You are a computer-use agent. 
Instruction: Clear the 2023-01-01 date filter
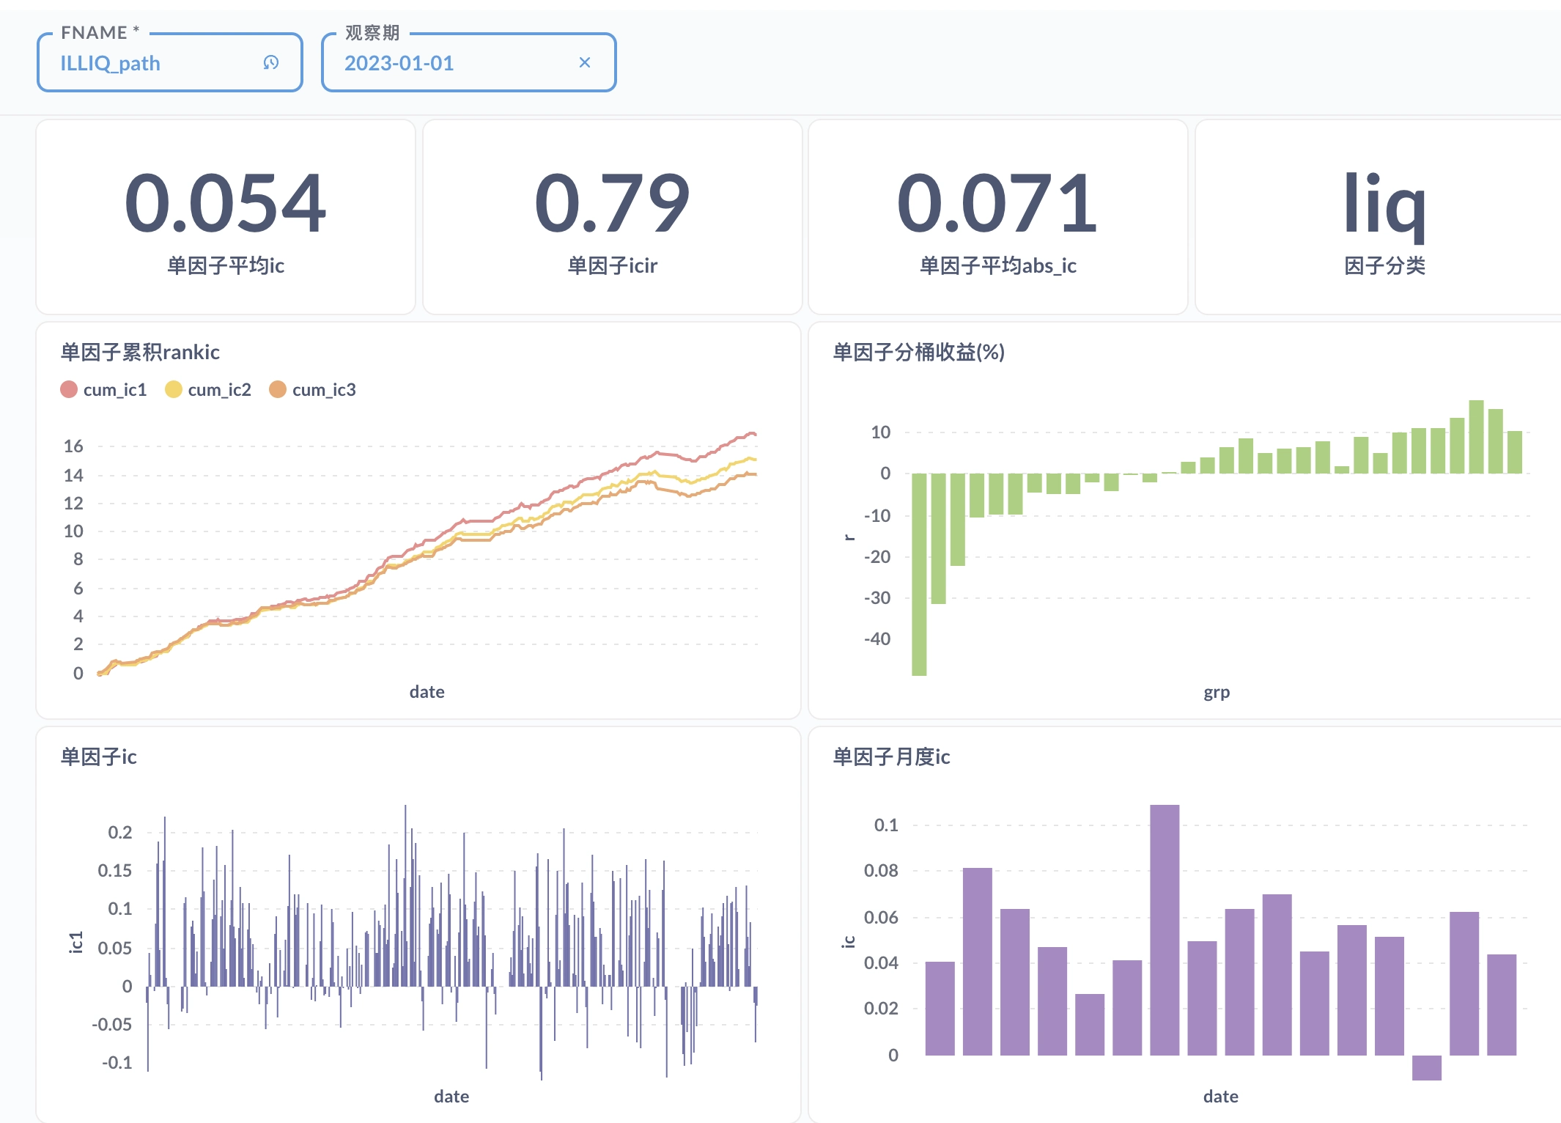[x=584, y=63]
